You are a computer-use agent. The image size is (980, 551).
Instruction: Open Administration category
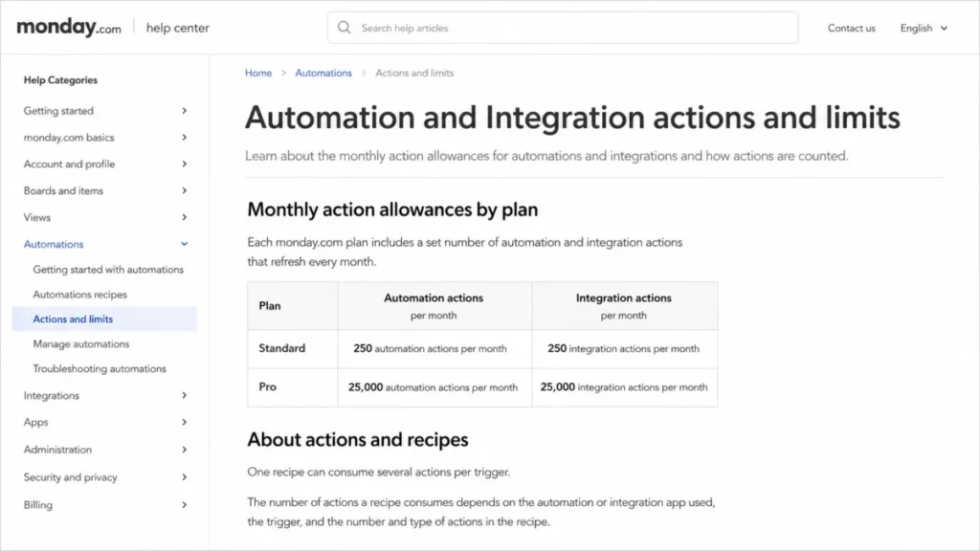tap(57, 450)
